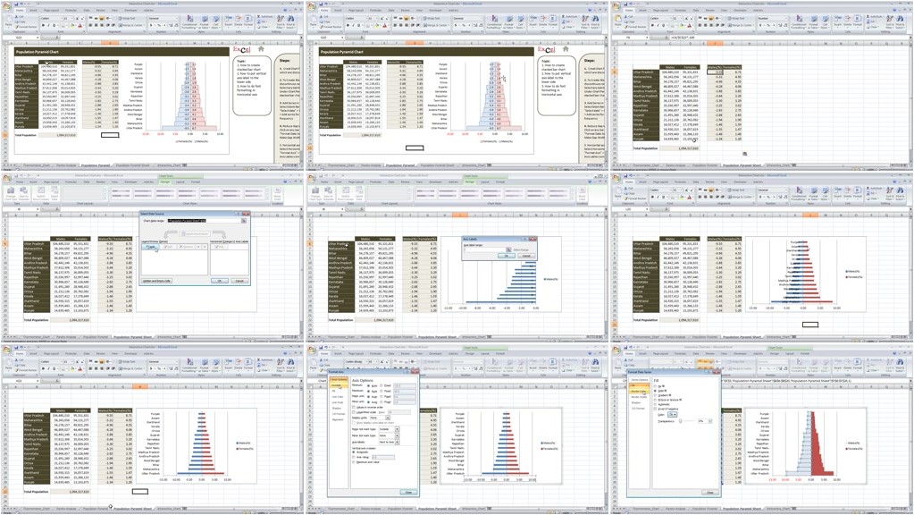Click the move series up arrow in Select Data Source
Screen dimensions: 914x515
pos(198,247)
